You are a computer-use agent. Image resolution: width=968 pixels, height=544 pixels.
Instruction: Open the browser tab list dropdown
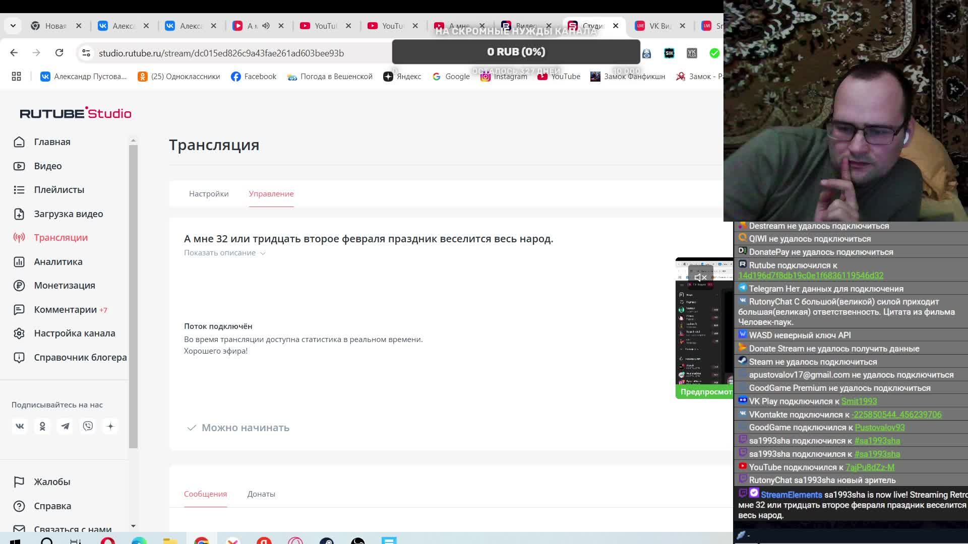[x=13, y=26]
